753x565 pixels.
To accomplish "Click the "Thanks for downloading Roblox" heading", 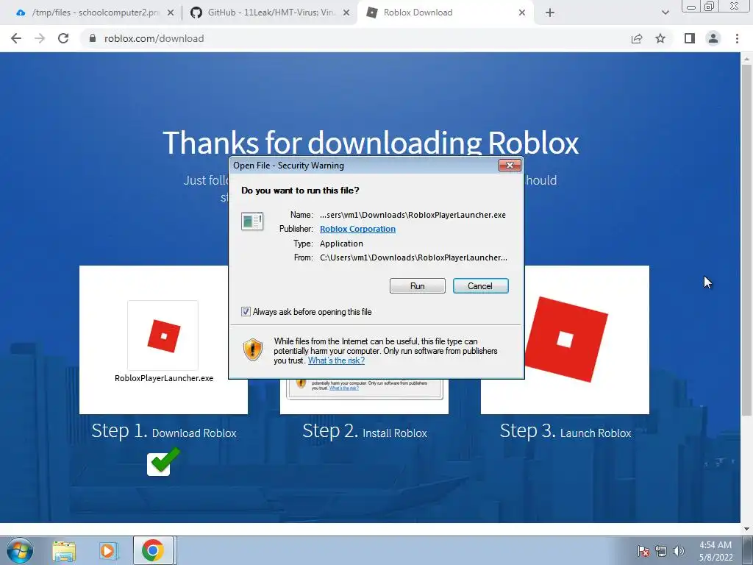I will click(x=371, y=142).
